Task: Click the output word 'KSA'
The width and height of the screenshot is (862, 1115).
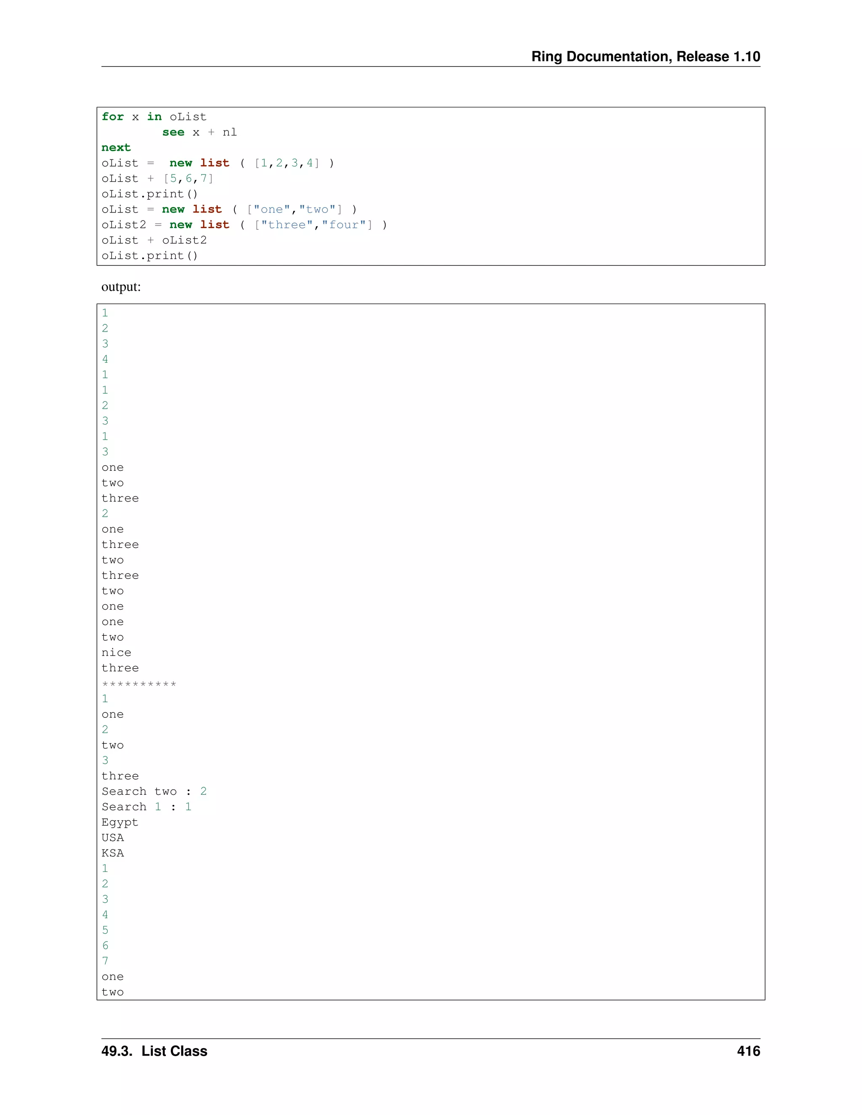Action: pyautogui.click(x=113, y=853)
